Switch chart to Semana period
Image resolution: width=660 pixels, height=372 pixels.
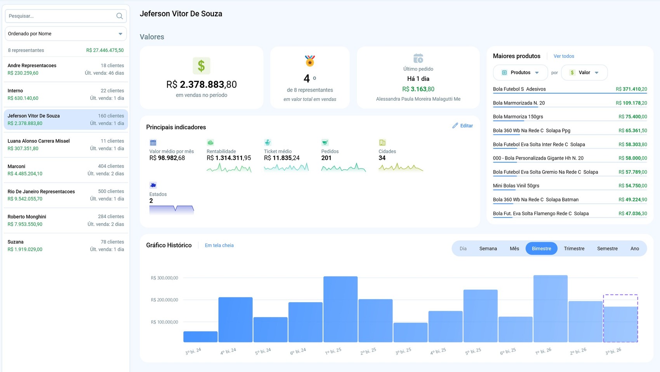[x=488, y=249]
